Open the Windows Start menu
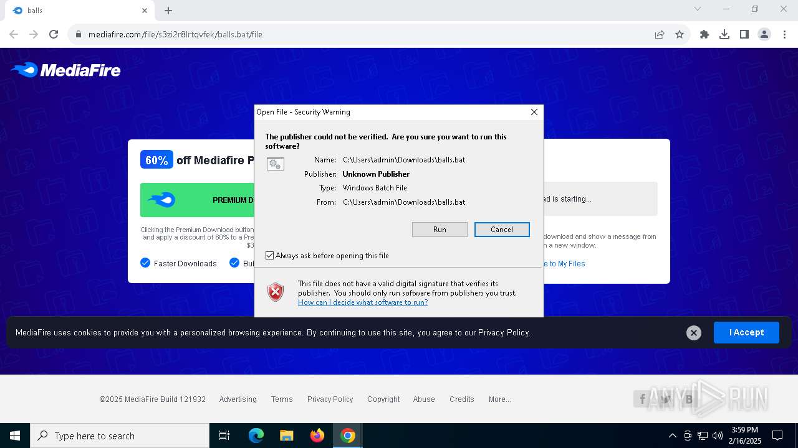 [x=15, y=436]
